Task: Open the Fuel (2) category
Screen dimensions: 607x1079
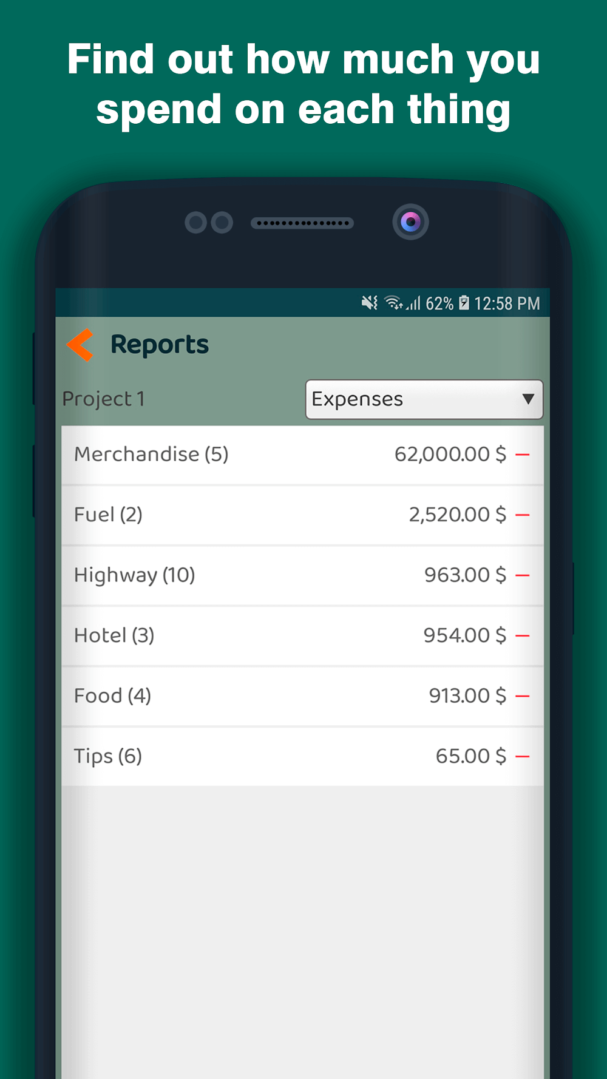Action: 108,515
